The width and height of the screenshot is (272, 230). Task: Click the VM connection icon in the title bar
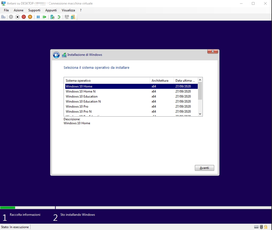(x=3, y=3)
